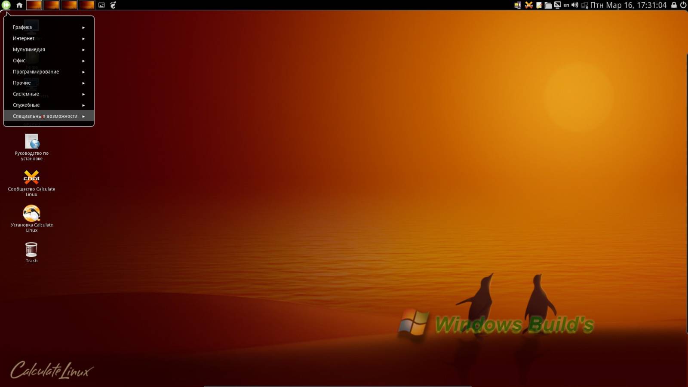Open the Служебные menu category
The height and width of the screenshot is (387, 688).
pyautogui.click(x=49, y=105)
